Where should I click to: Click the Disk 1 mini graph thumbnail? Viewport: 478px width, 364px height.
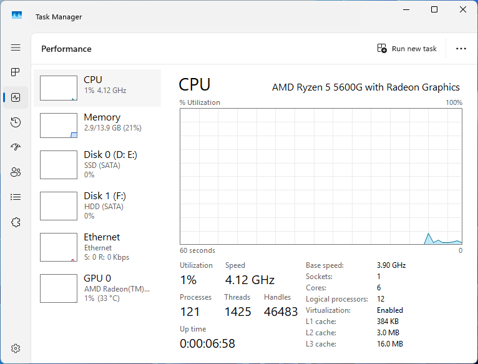(59, 206)
